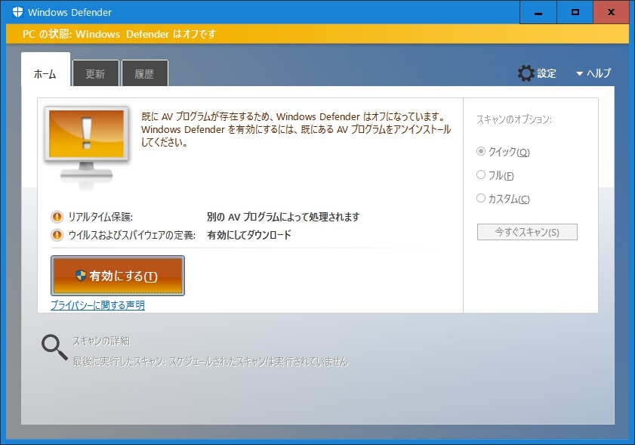Click the settings gear icon
This screenshot has height=445, width=635.
(526, 73)
